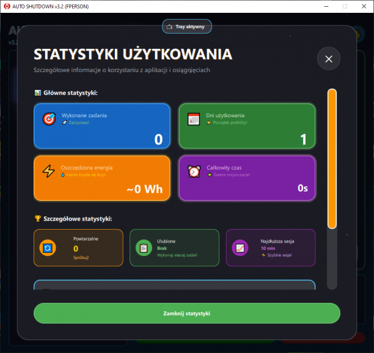
Task: Open the Powtarzalne statistics card
Action: tap(78, 247)
